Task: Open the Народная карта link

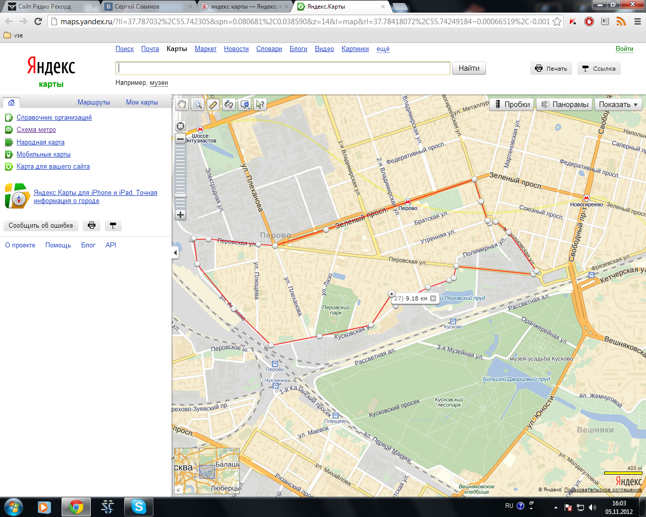Action: pos(40,142)
